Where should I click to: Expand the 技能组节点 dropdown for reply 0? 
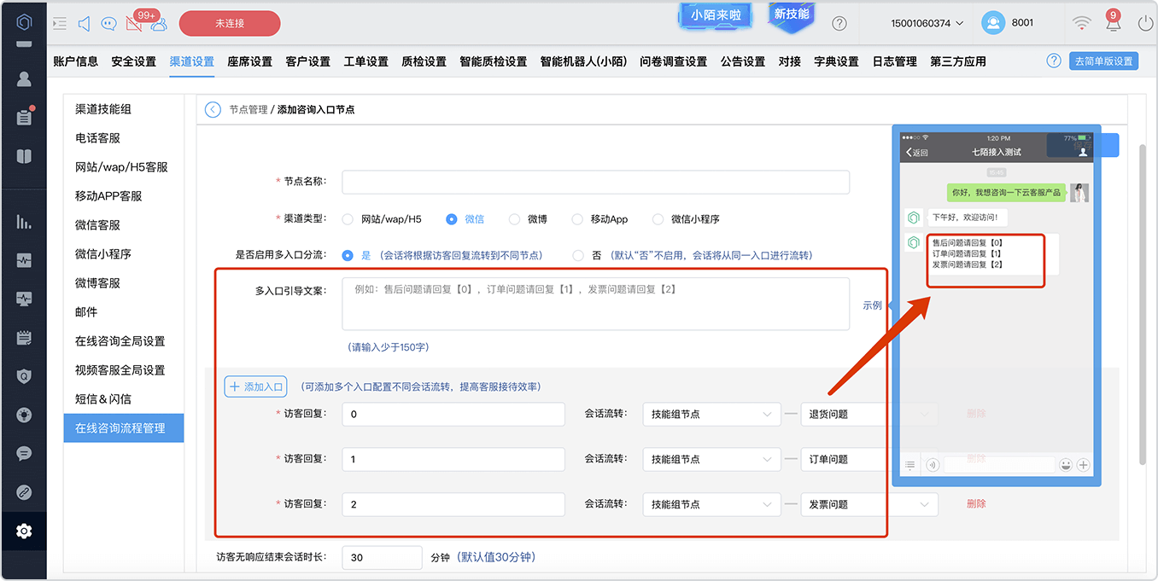[x=711, y=414]
